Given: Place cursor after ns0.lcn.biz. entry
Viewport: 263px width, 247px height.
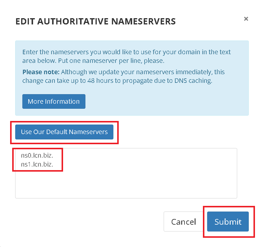Looking at the screenshot, I should (x=54, y=156).
